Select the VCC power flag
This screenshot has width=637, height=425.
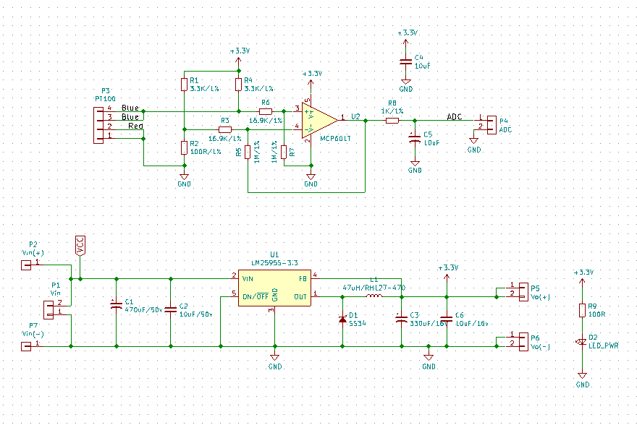click(x=80, y=246)
